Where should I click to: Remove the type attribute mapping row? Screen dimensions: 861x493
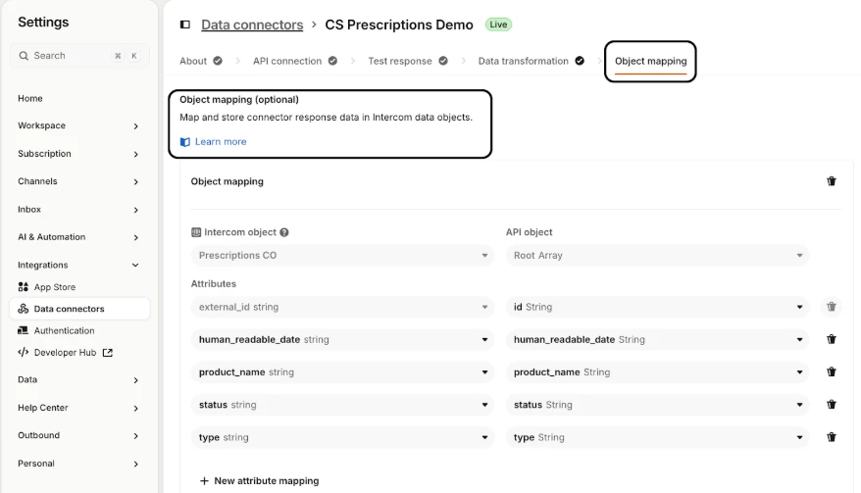tap(832, 437)
